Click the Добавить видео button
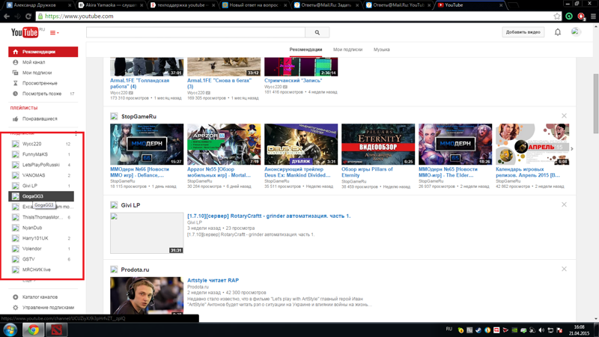Image resolution: width=599 pixels, height=337 pixels. (x=523, y=32)
